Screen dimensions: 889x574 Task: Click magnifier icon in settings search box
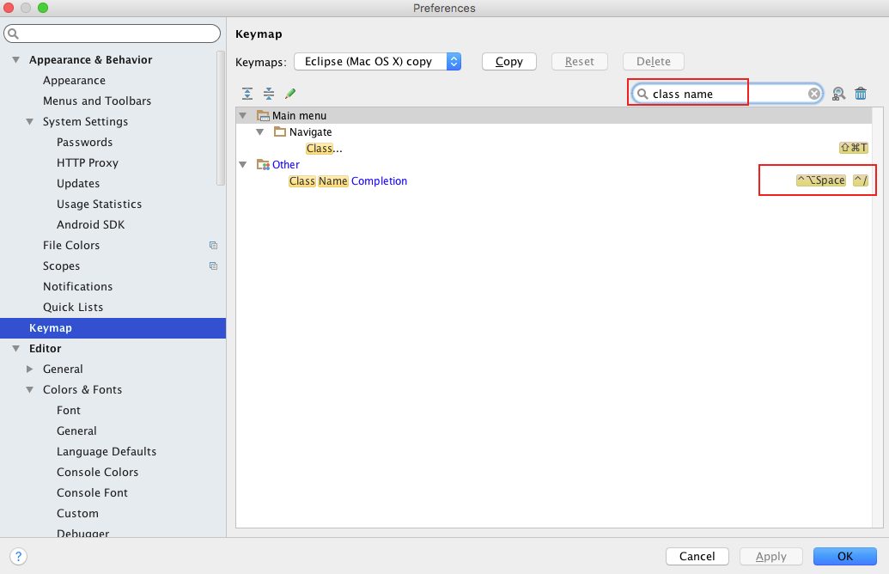point(14,34)
